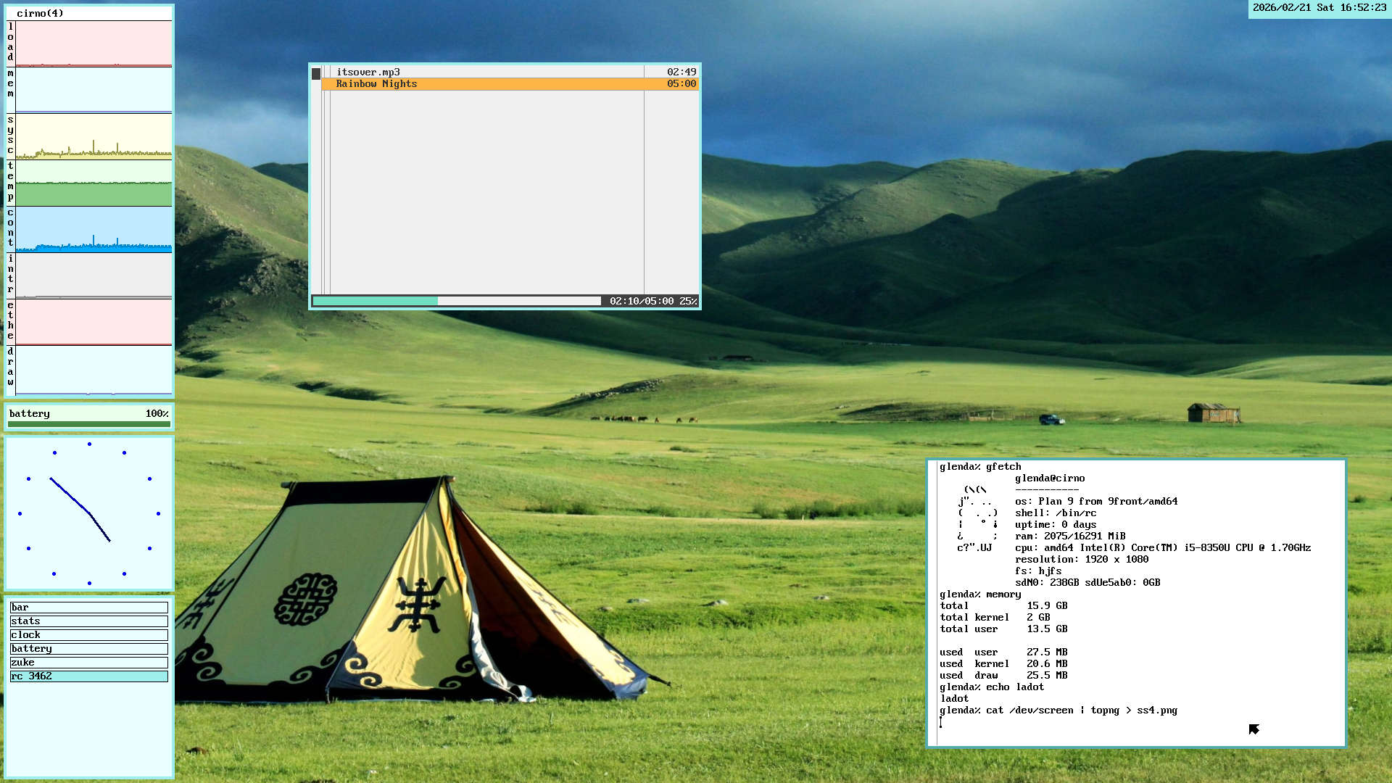Click the mem graph panel

(94, 90)
